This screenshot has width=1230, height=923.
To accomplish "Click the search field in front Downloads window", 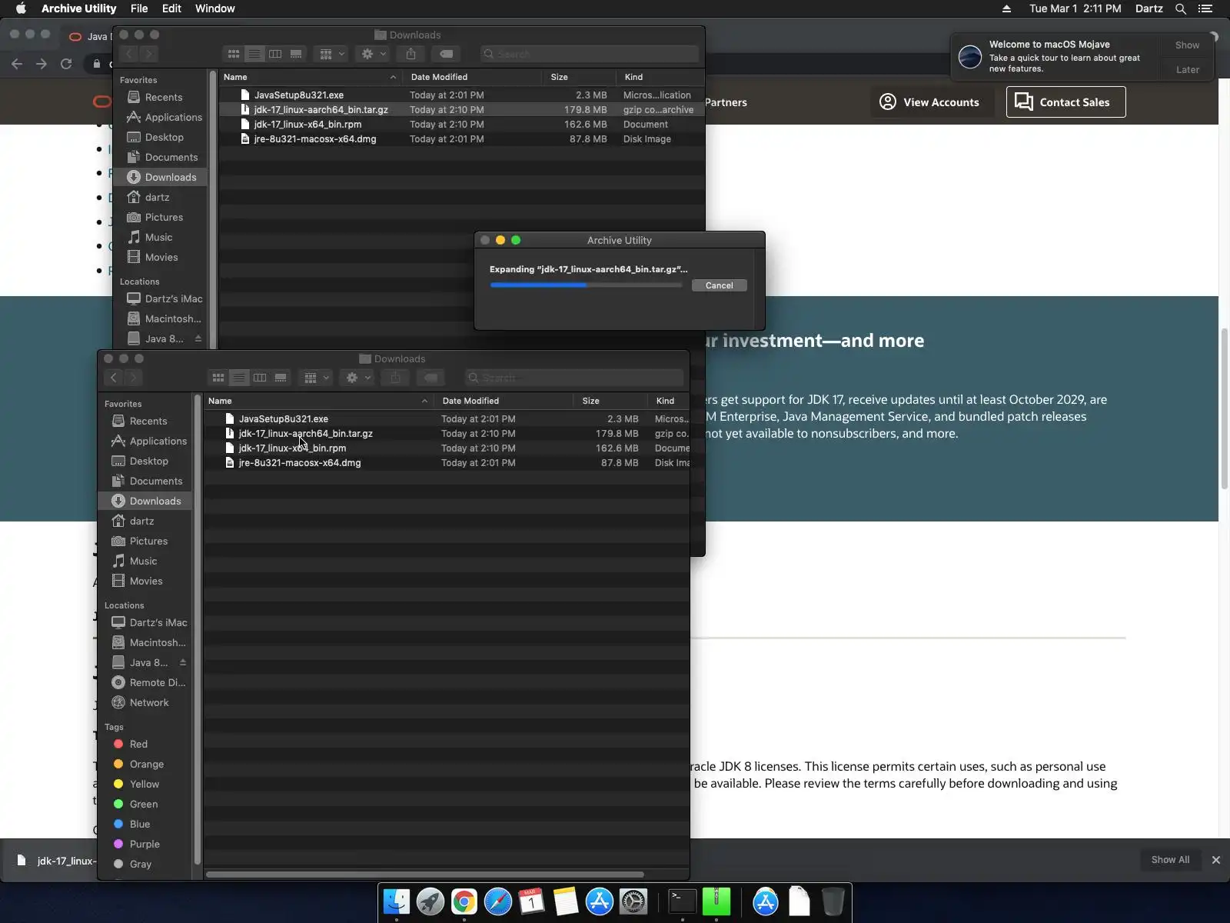I will (574, 378).
